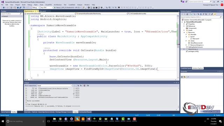Switch to the Task List tab
224x126 pixels.
[x=34, y=112]
